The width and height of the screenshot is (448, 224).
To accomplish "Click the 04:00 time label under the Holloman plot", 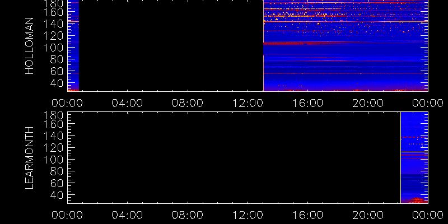I will click(127, 103).
